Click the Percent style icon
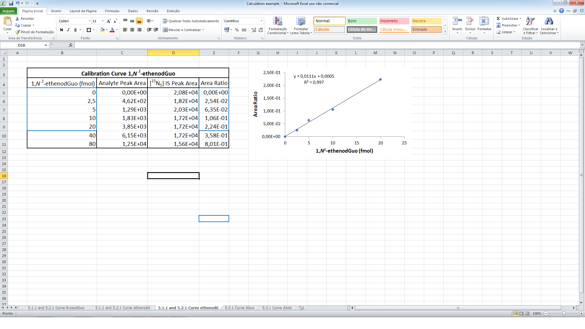The height and width of the screenshot is (329, 585). coord(237,30)
